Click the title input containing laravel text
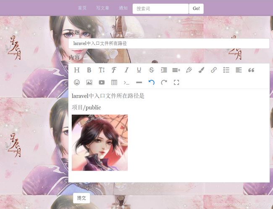273x209 pixels. pos(169,43)
